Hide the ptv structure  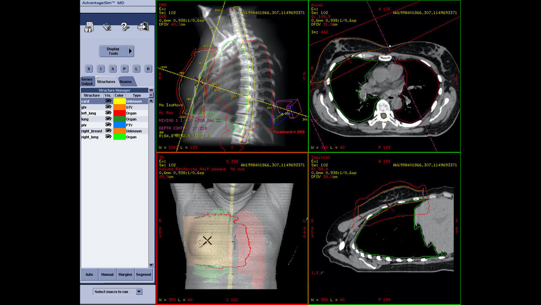[x=108, y=125]
